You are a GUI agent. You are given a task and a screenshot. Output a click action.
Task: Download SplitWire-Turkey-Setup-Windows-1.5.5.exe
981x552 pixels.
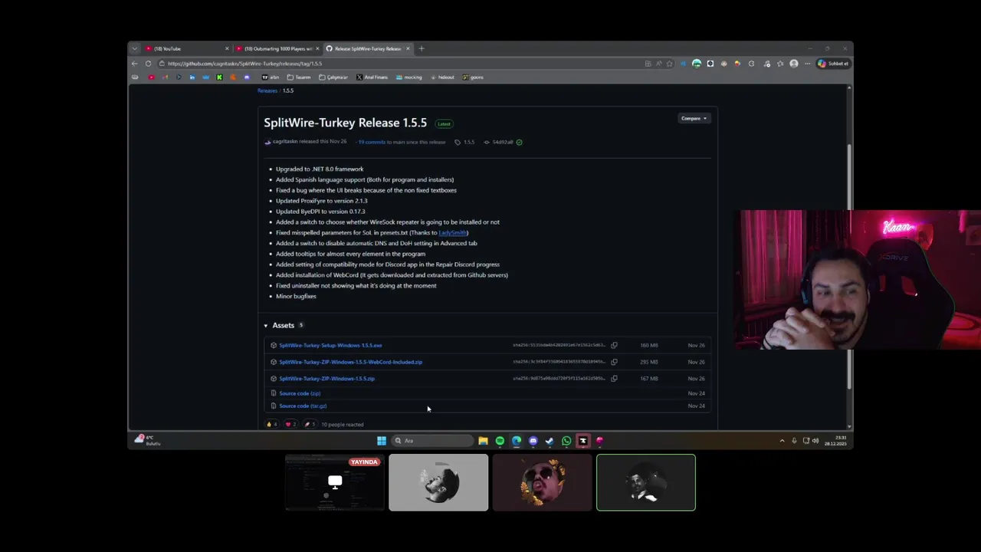330,345
